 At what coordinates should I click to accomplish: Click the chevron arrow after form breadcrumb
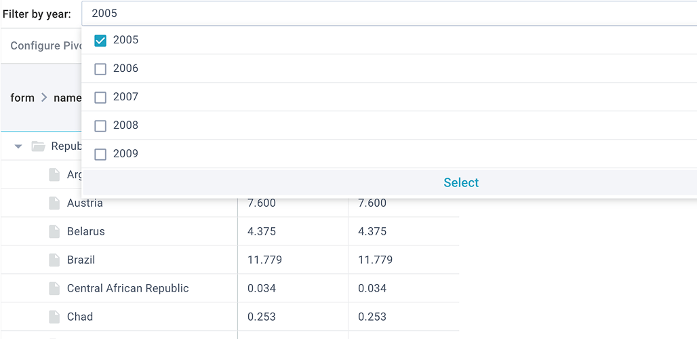[x=44, y=98]
